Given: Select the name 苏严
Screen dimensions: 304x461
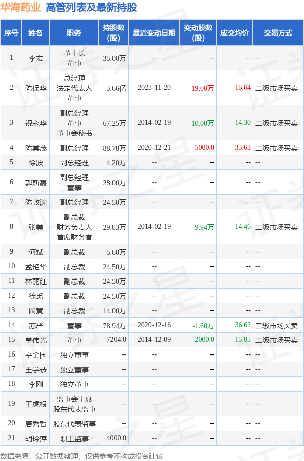Looking at the screenshot, I should [36, 326].
